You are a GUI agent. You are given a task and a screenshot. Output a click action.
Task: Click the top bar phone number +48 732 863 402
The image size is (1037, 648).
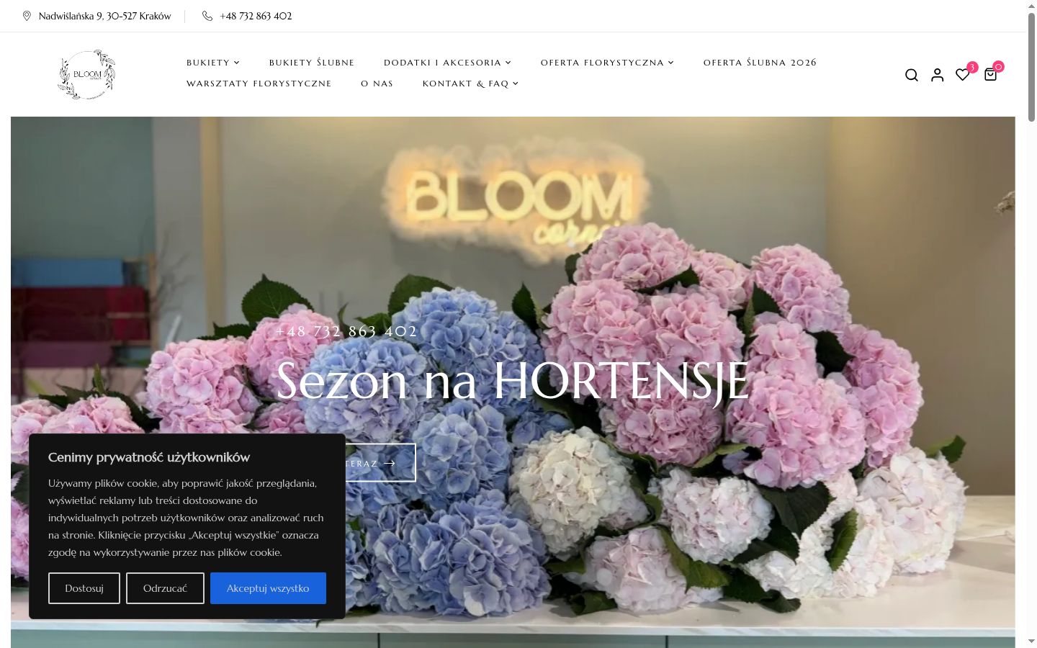point(256,16)
